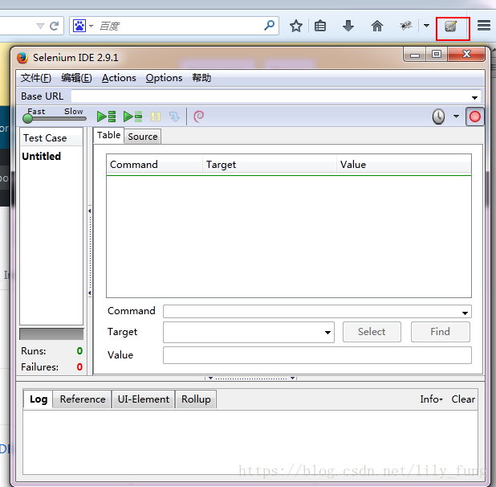
Task: Click the step button
Action: (174, 117)
